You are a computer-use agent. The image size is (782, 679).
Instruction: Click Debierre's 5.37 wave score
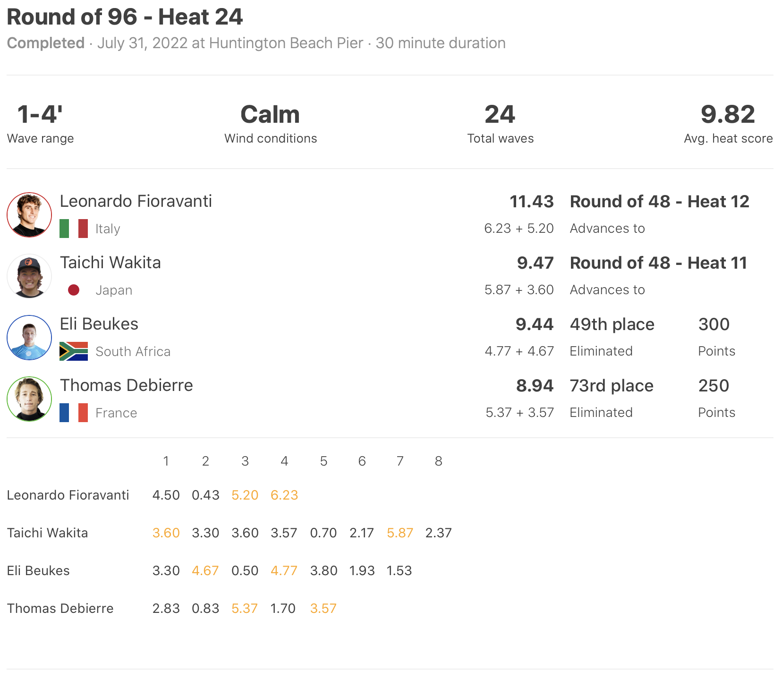(245, 608)
